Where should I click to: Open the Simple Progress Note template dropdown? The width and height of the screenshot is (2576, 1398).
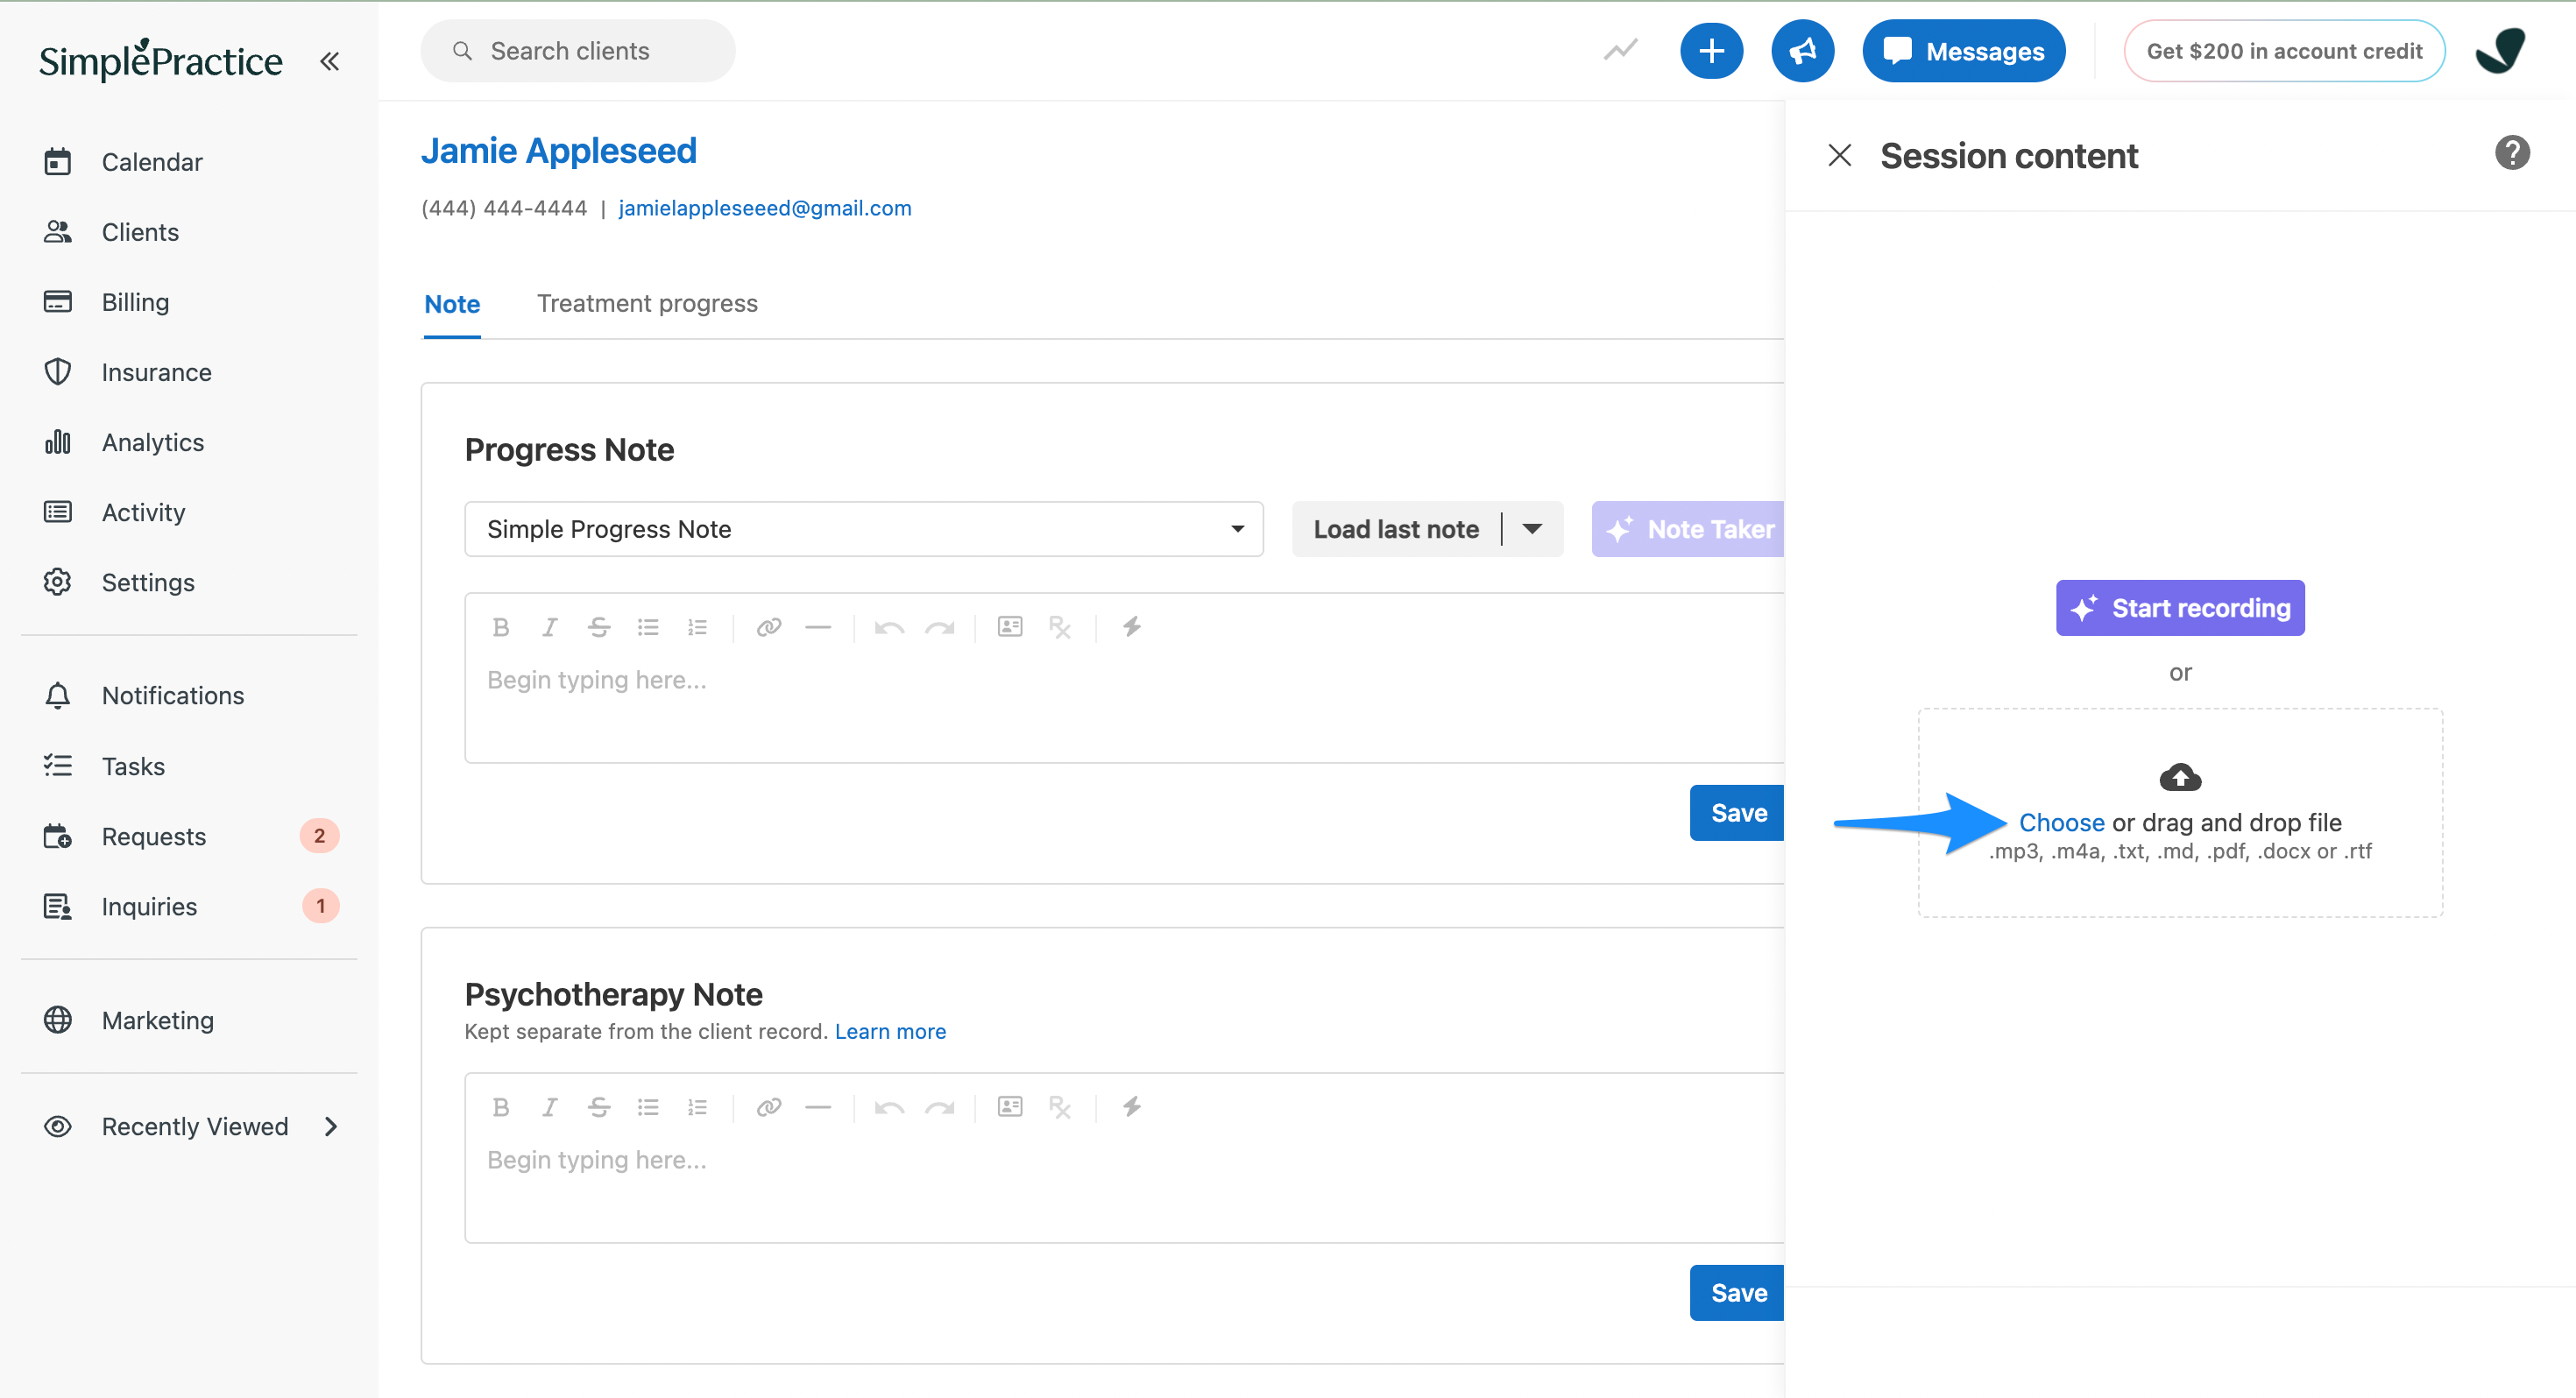pos(864,529)
